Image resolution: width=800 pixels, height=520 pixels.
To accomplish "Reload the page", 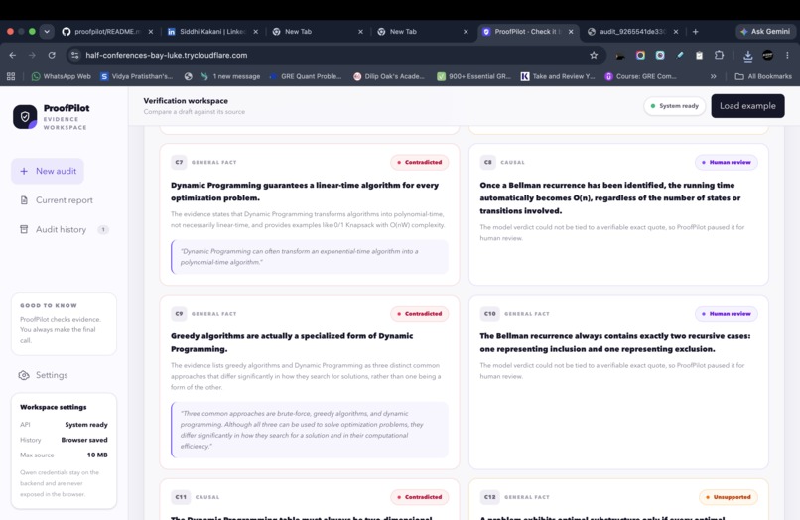I will (52, 56).
